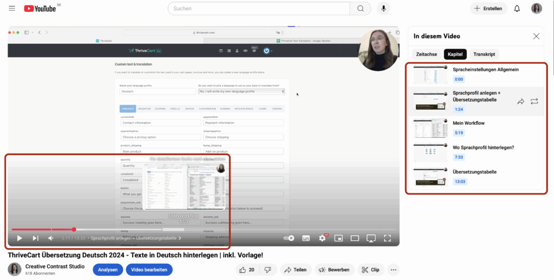
Task: Switch to the Zeitachse tab
Action: [426, 55]
